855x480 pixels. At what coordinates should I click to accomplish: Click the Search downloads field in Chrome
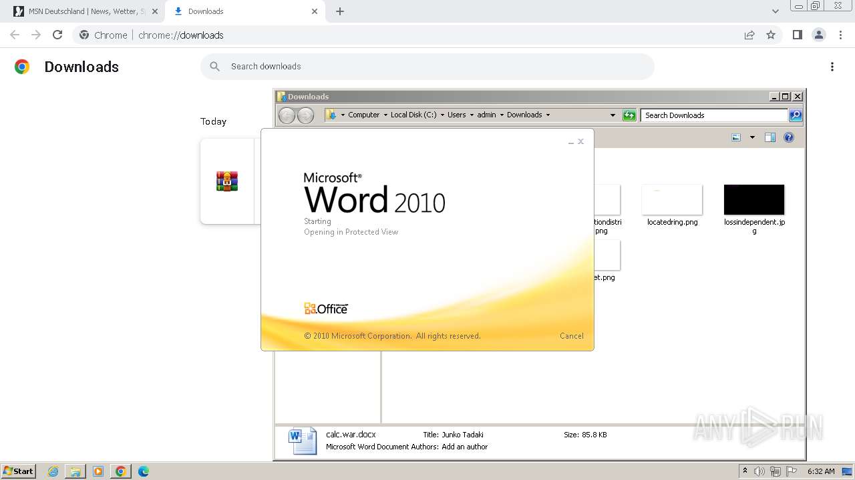point(427,67)
